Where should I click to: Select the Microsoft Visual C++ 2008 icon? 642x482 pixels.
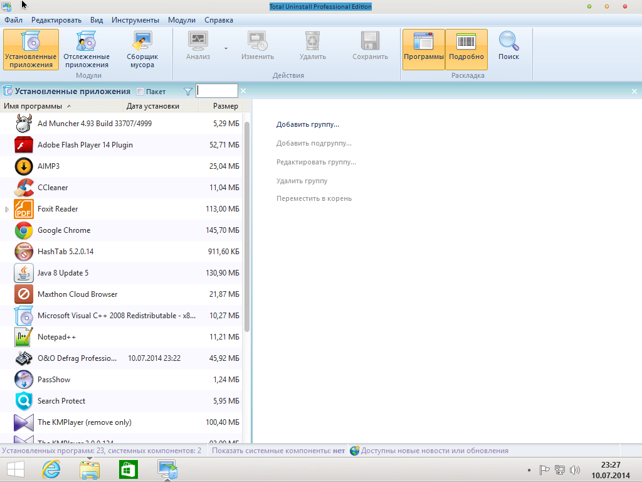coord(24,316)
